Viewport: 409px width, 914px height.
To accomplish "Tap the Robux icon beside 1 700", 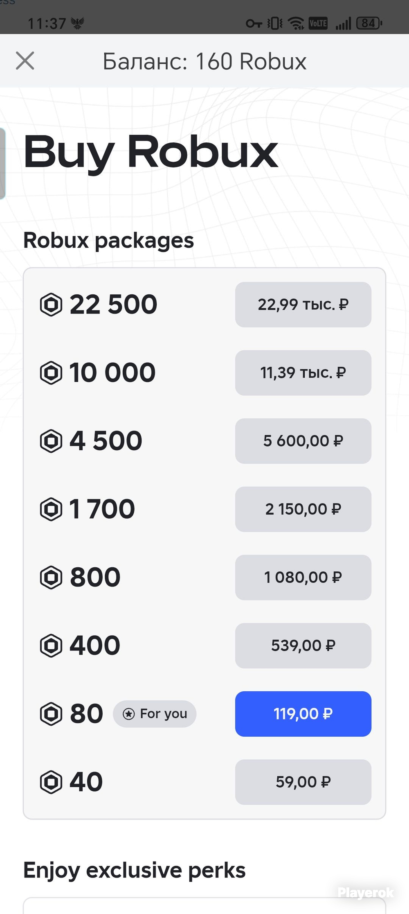I will [x=51, y=509].
